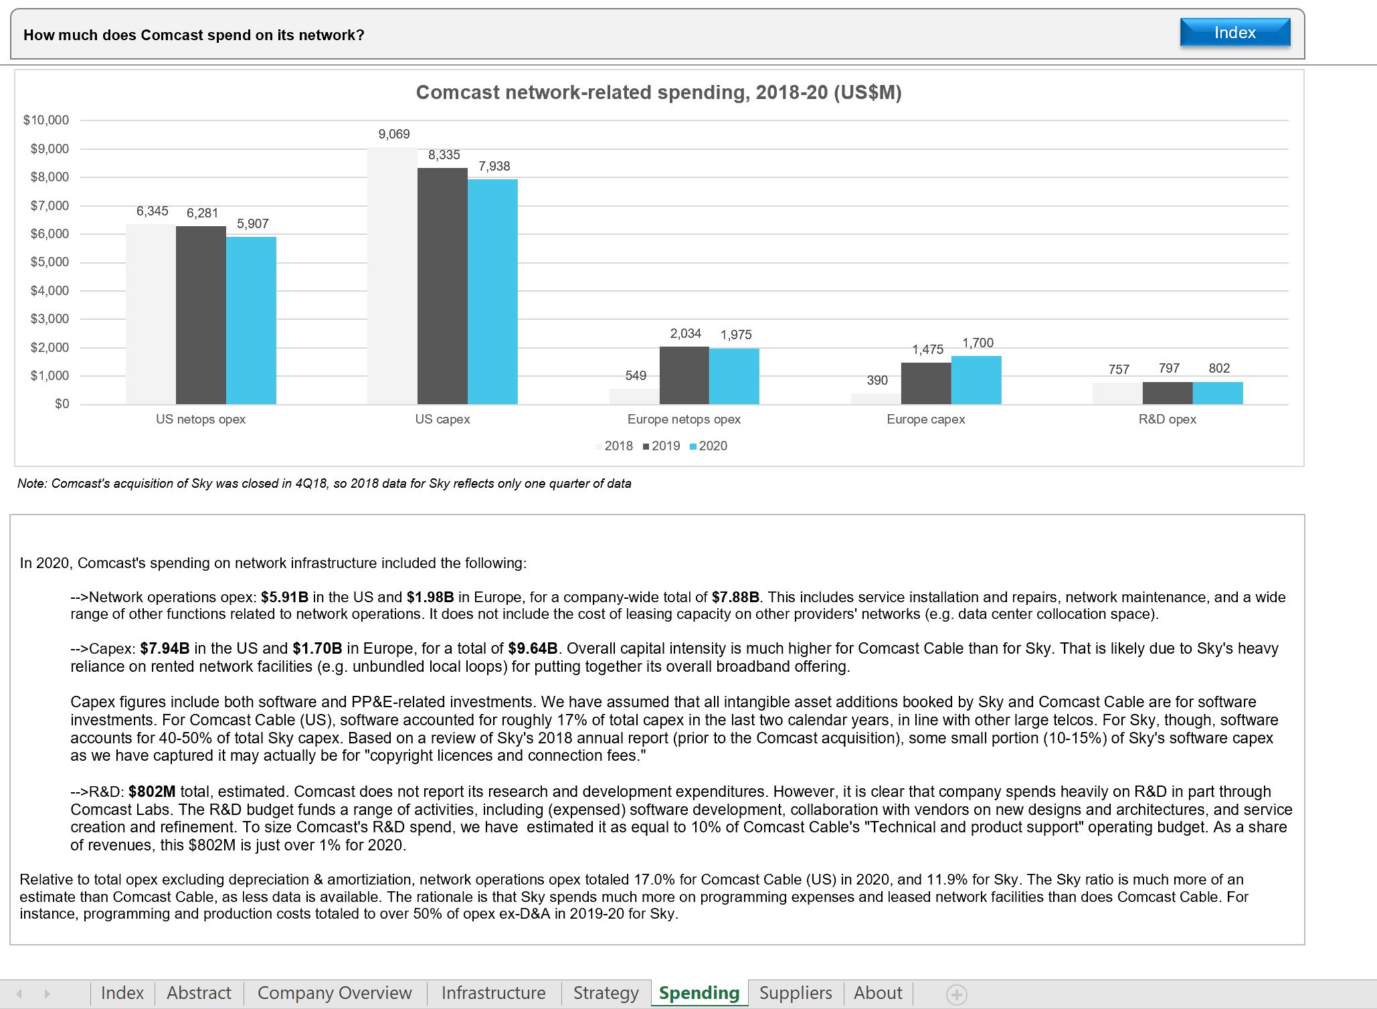This screenshot has width=1377, height=1009.
Task: Select the Strategy sheet tab
Action: pyautogui.click(x=606, y=993)
